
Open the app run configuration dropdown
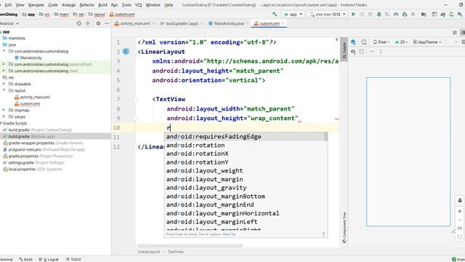[x=293, y=15]
